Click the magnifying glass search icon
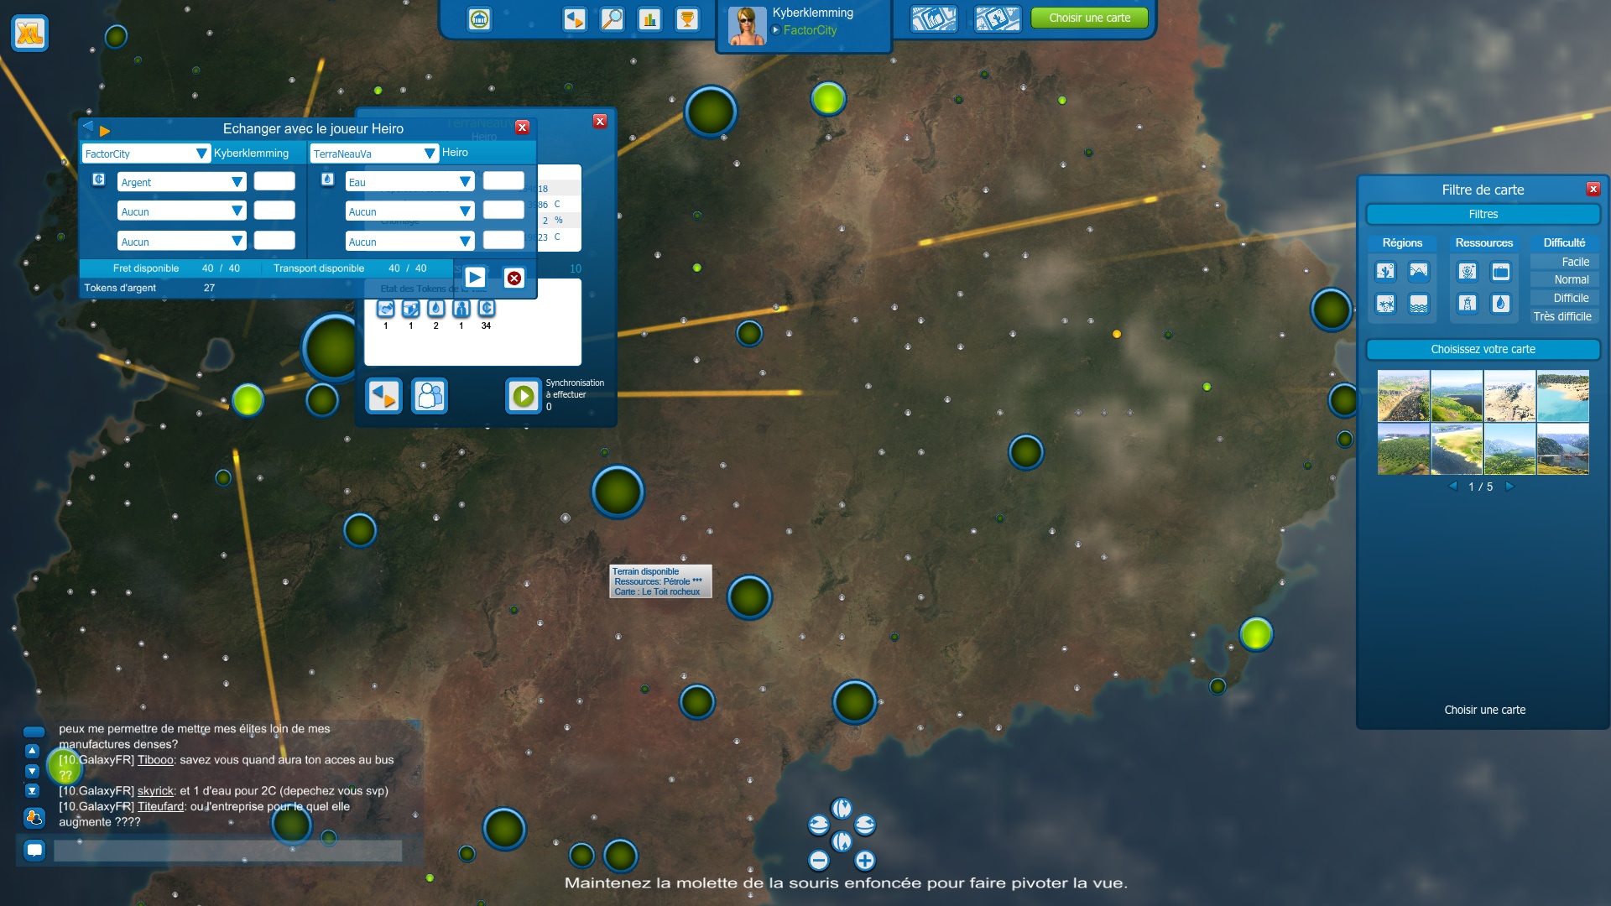Screen dimensions: 1611x906 point(613,19)
